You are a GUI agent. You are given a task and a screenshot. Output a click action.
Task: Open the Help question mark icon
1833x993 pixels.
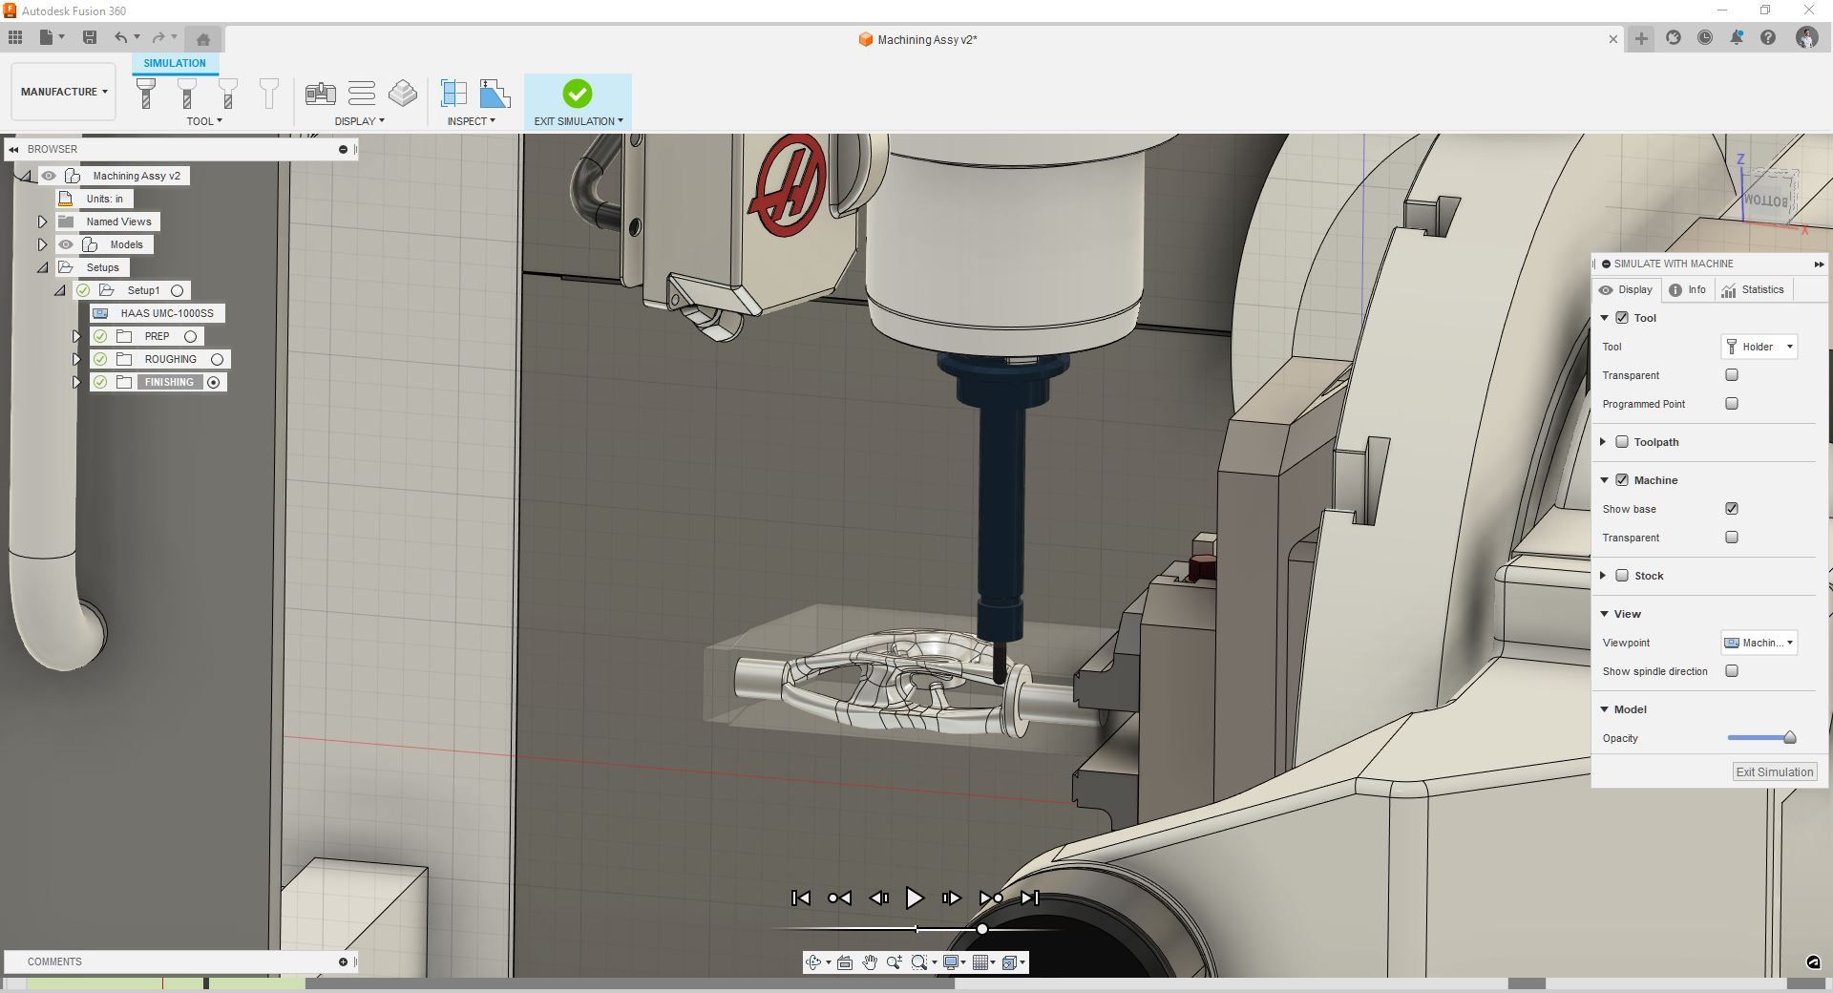(1768, 38)
